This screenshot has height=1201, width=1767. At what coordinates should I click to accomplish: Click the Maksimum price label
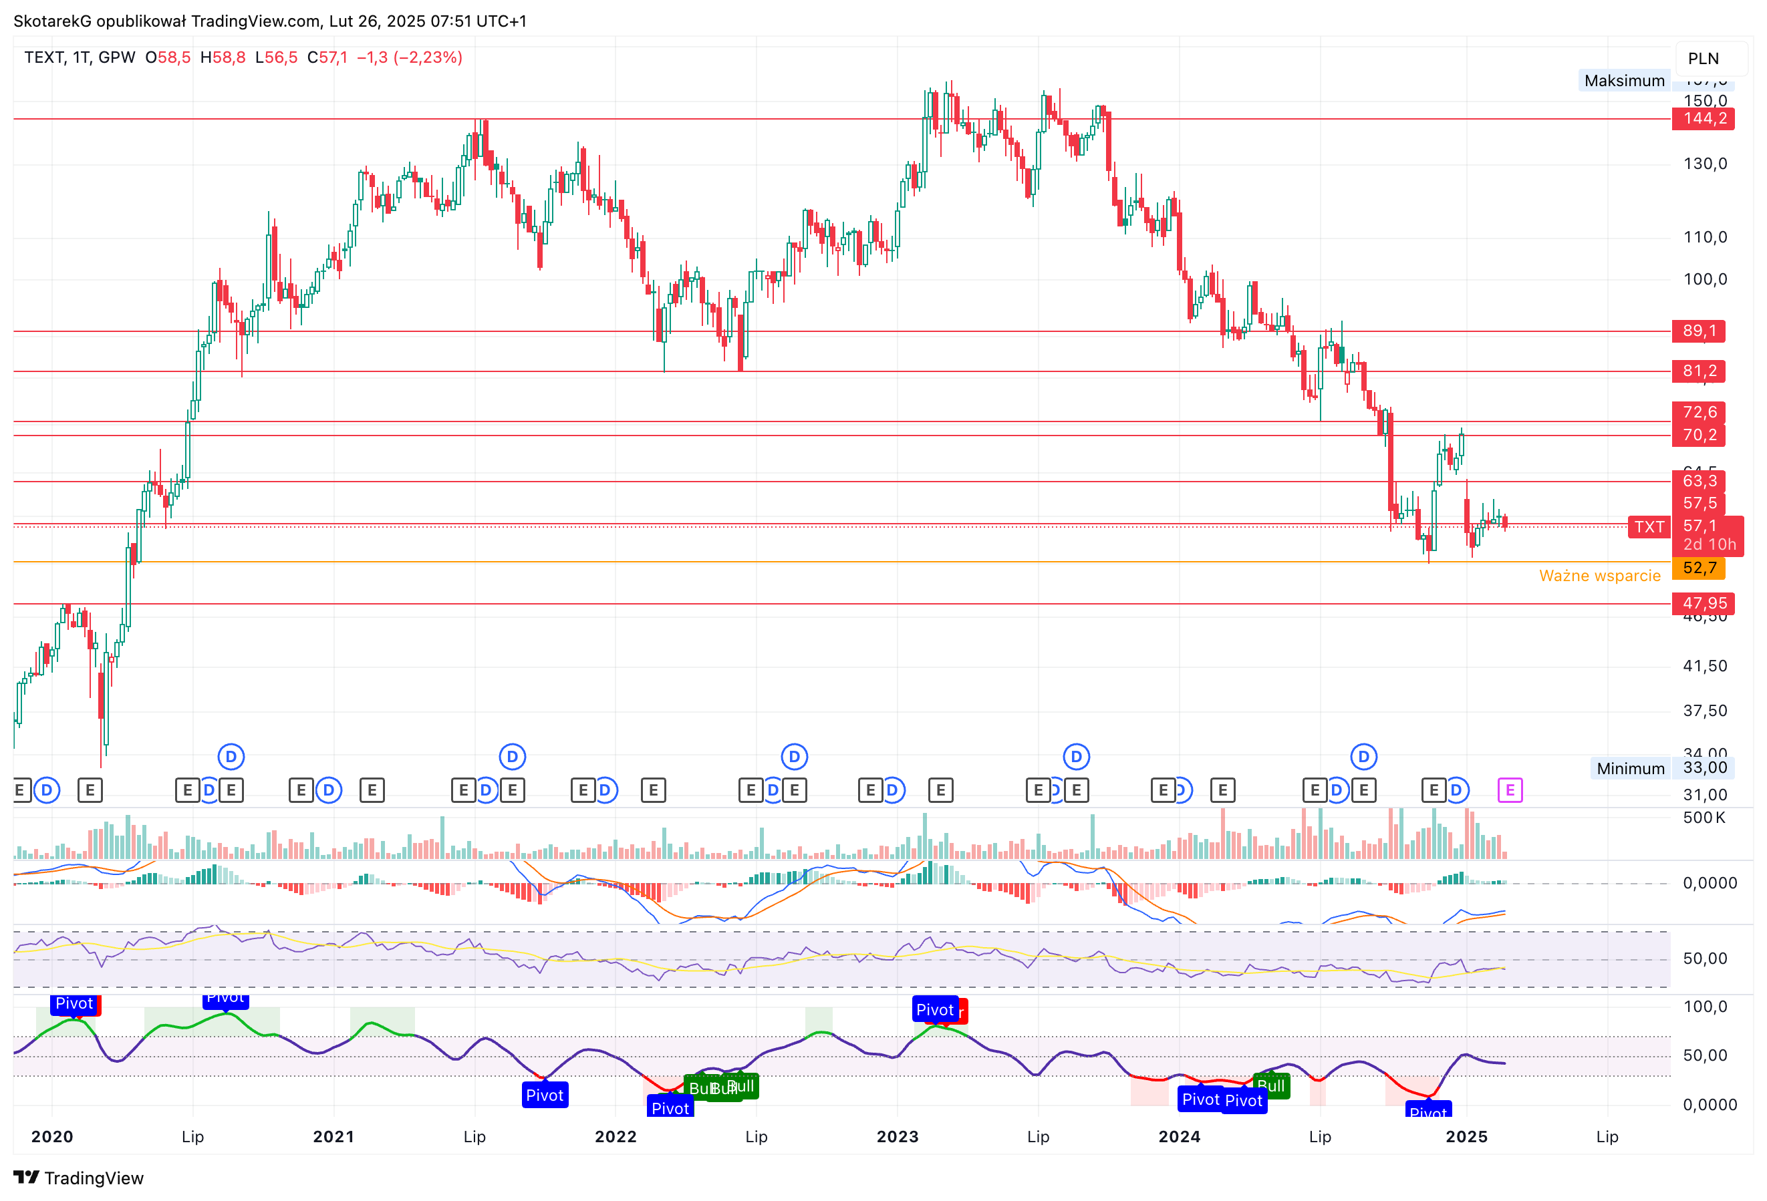1624,81
